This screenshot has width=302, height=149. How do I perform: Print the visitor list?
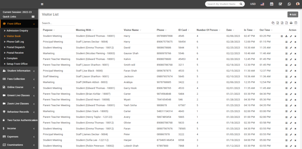[291, 23]
